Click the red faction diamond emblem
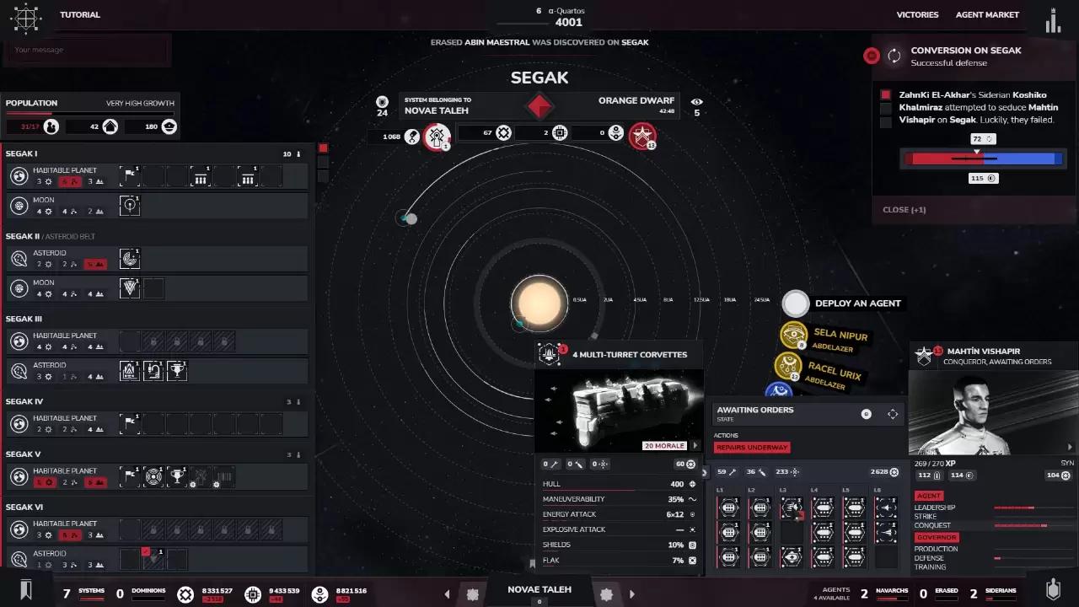This screenshot has height=607, width=1079. (x=539, y=106)
